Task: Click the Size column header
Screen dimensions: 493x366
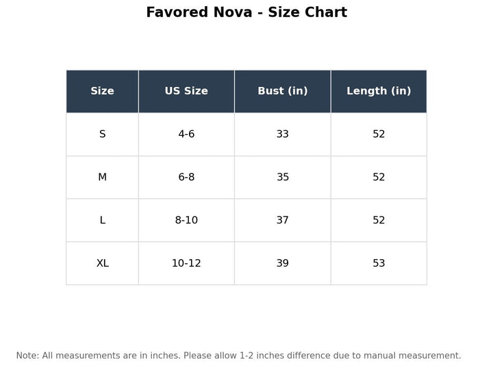Action: [x=102, y=91]
